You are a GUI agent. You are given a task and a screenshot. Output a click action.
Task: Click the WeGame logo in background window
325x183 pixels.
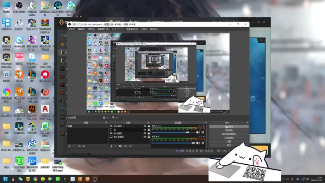(x=61, y=22)
